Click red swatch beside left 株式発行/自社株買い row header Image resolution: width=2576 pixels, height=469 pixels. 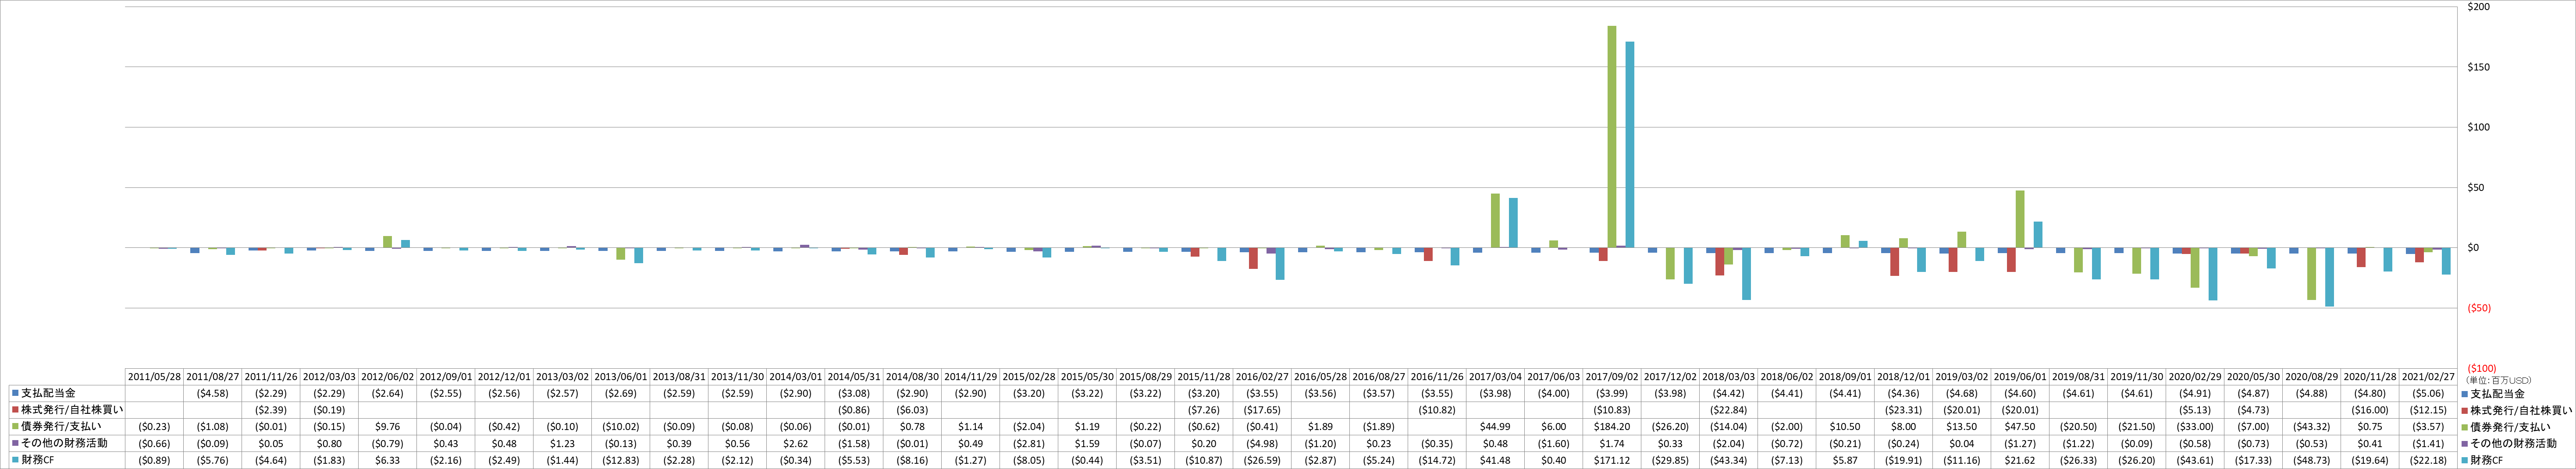click(x=15, y=410)
